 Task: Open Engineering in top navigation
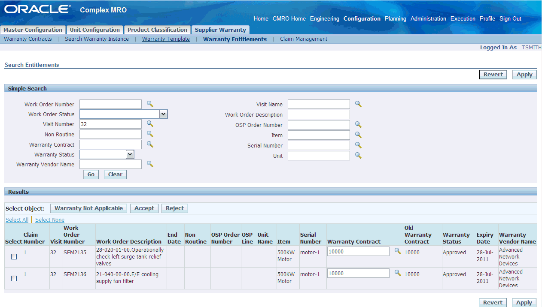(x=325, y=18)
